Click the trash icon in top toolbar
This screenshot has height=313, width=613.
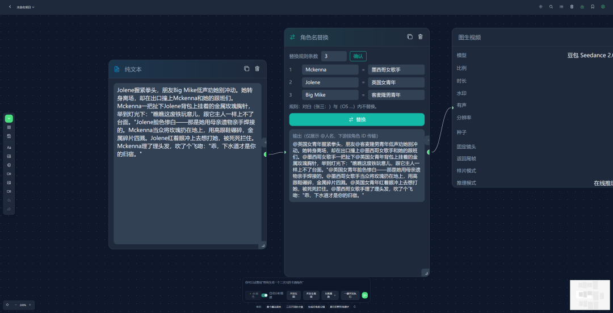point(572,7)
